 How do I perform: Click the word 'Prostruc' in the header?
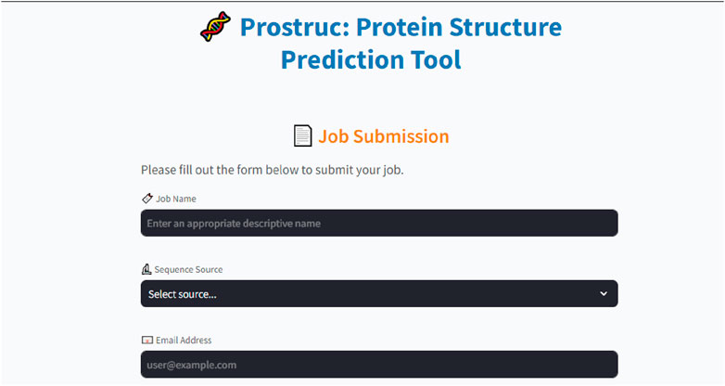295,27
